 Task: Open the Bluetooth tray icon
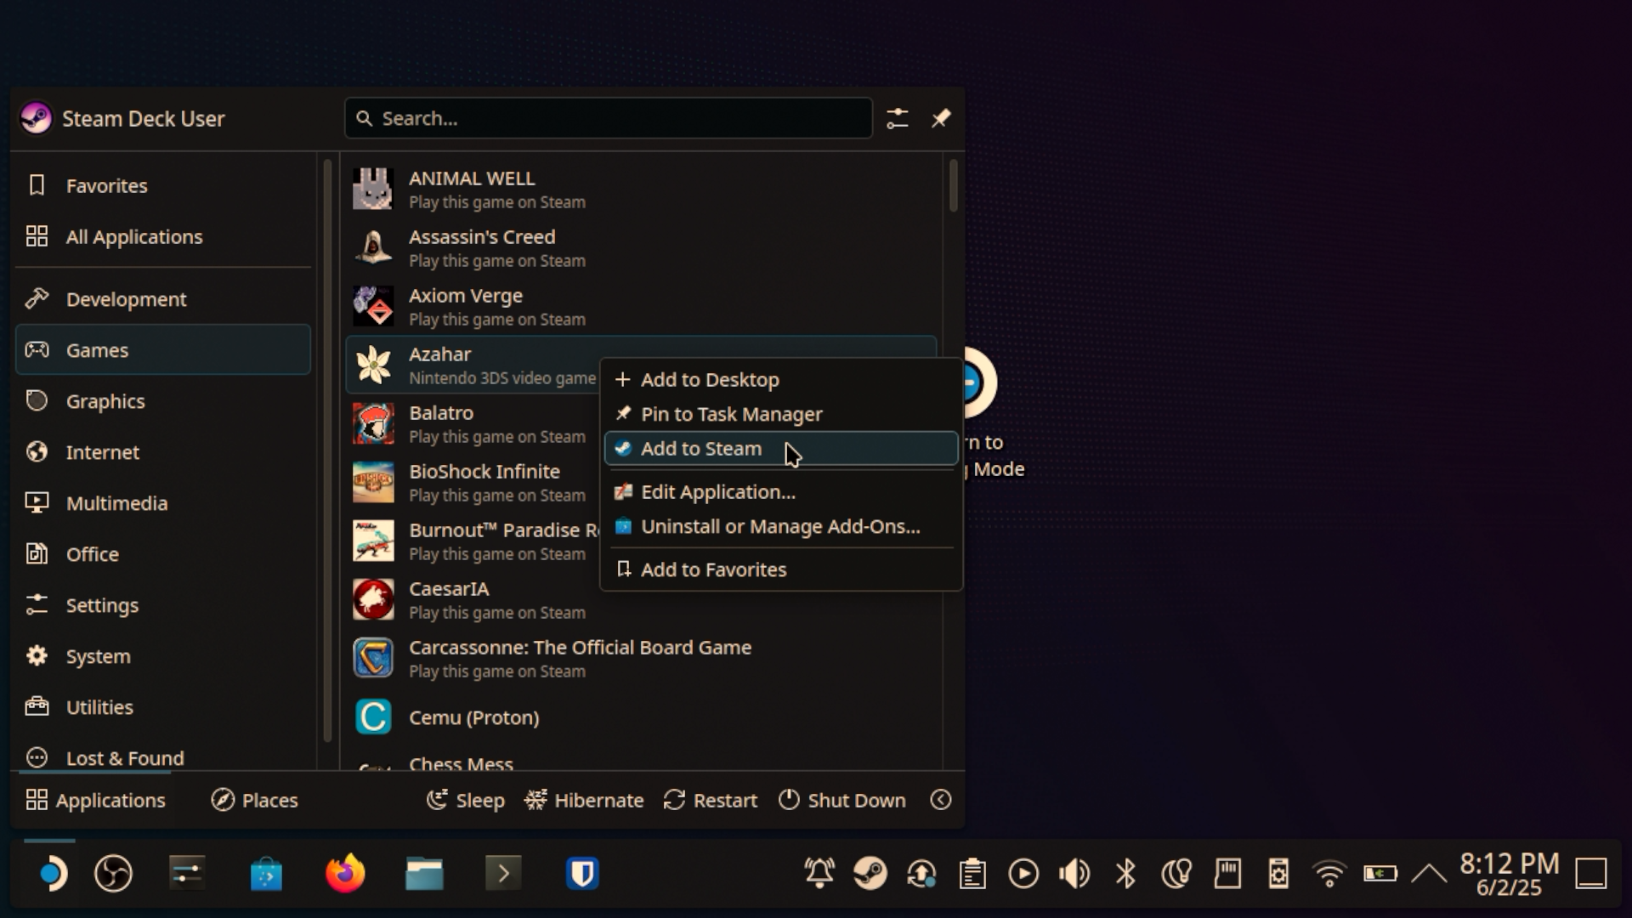[x=1125, y=874]
